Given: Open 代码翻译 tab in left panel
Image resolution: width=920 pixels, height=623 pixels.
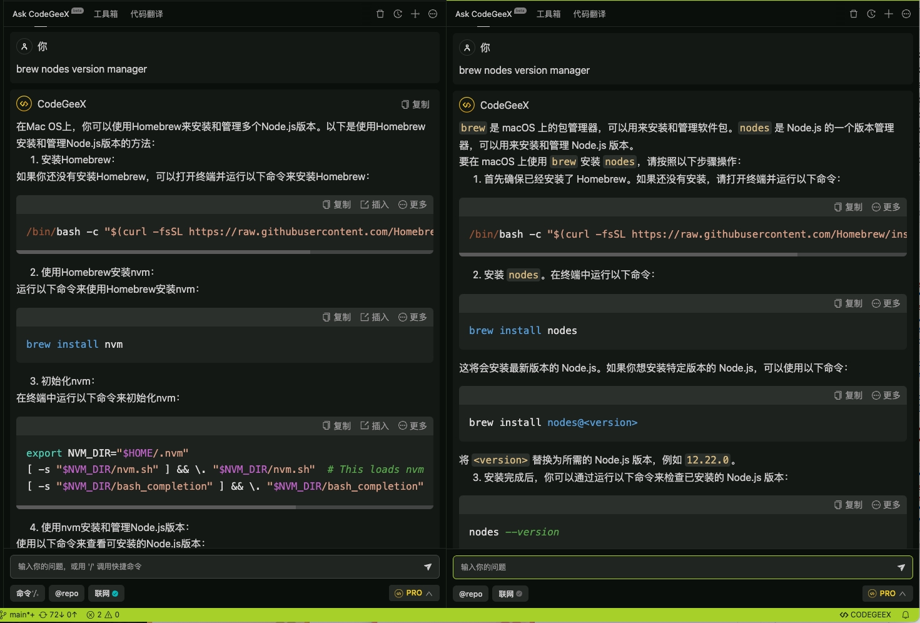Looking at the screenshot, I should point(146,14).
